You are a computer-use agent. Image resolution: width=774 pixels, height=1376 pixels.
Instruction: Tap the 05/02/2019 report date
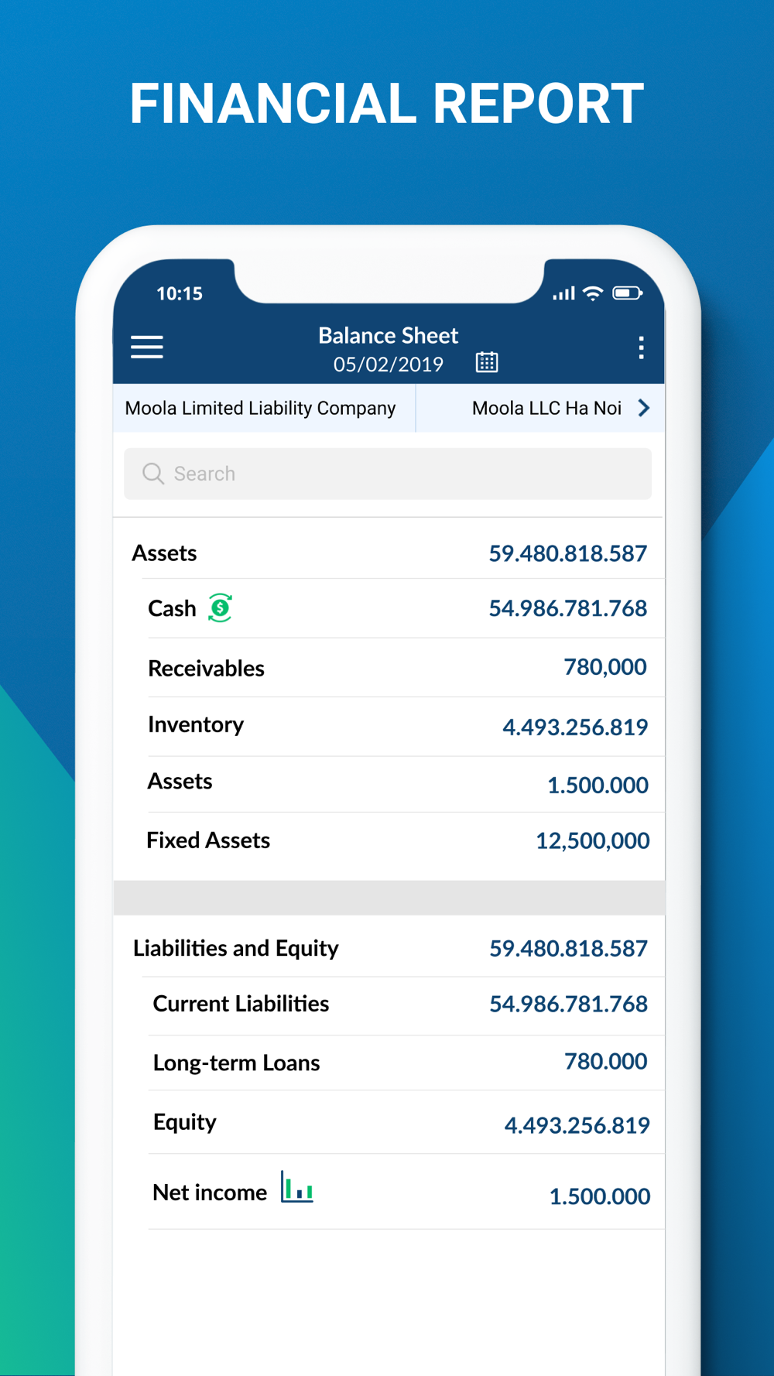click(389, 364)
